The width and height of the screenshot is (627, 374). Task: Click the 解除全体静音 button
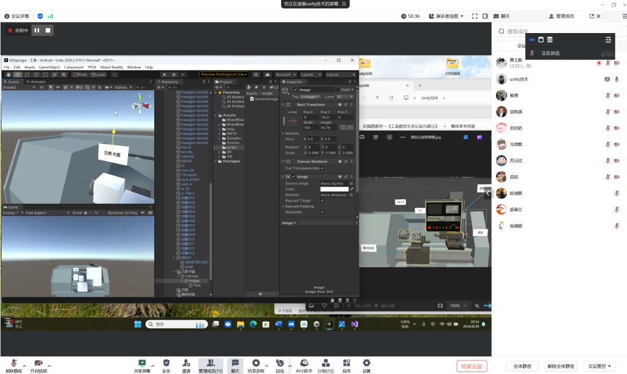pos(560,366)
